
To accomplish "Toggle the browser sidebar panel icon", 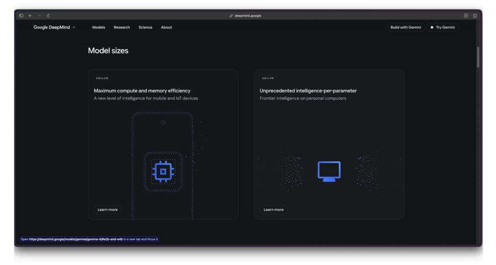I will pos(21,16).
